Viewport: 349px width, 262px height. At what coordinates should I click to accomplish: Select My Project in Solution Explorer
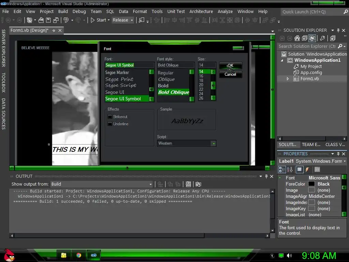coord(311,67)
